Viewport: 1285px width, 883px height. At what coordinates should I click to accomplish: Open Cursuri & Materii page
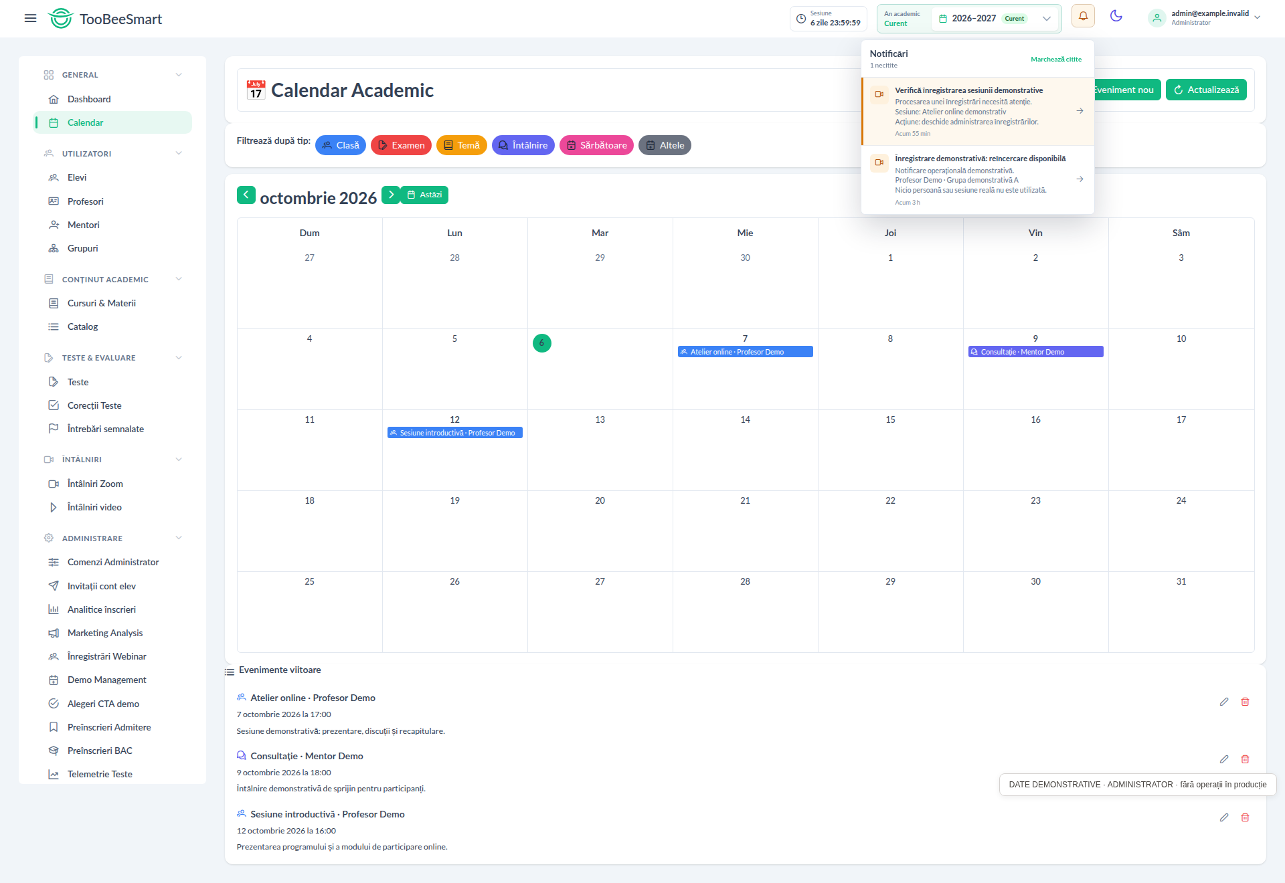click(x=112, y=303)
